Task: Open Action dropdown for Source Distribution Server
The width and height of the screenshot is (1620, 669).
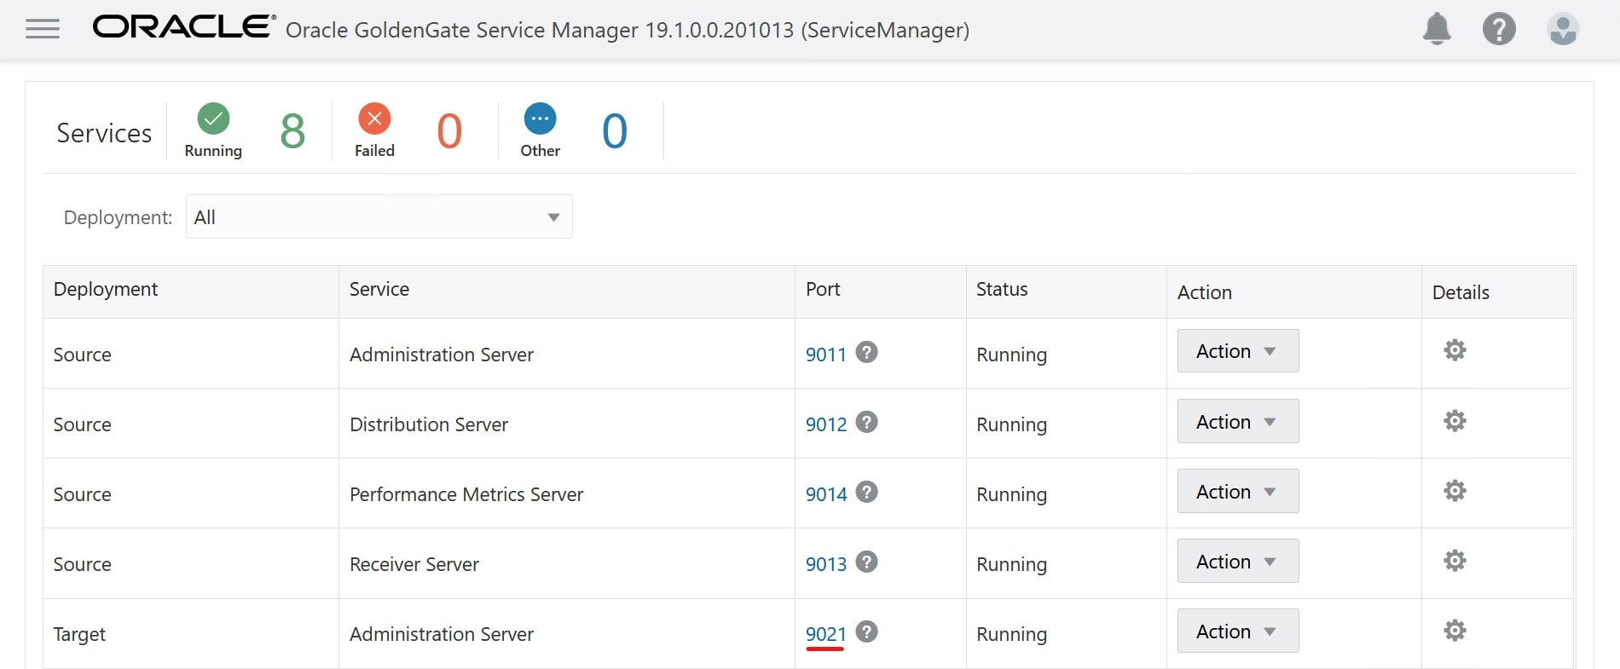Action: (1237, 422)
